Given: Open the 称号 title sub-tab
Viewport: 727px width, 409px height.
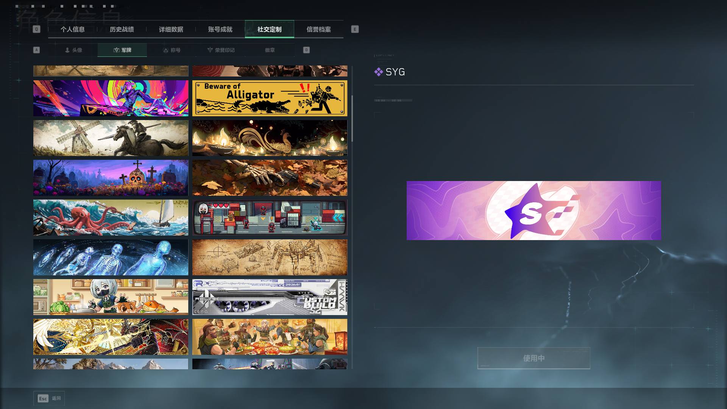Looking at the screenshot, I should pos(172,50).
